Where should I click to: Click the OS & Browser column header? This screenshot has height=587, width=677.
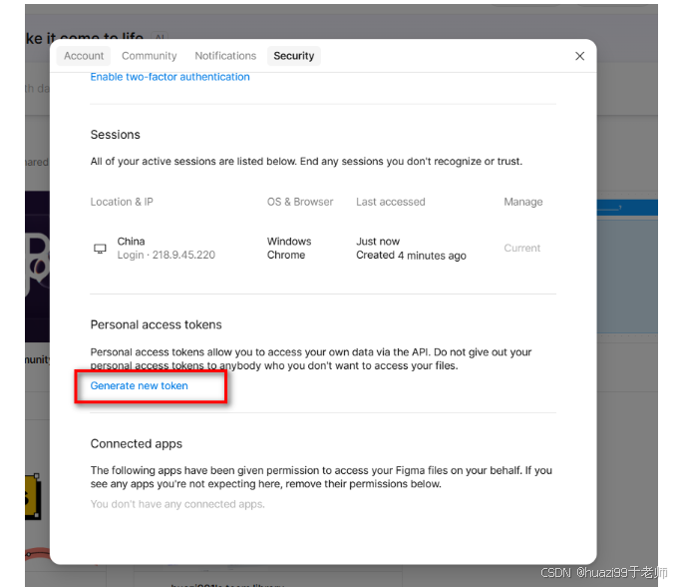(x=300, y=202)
